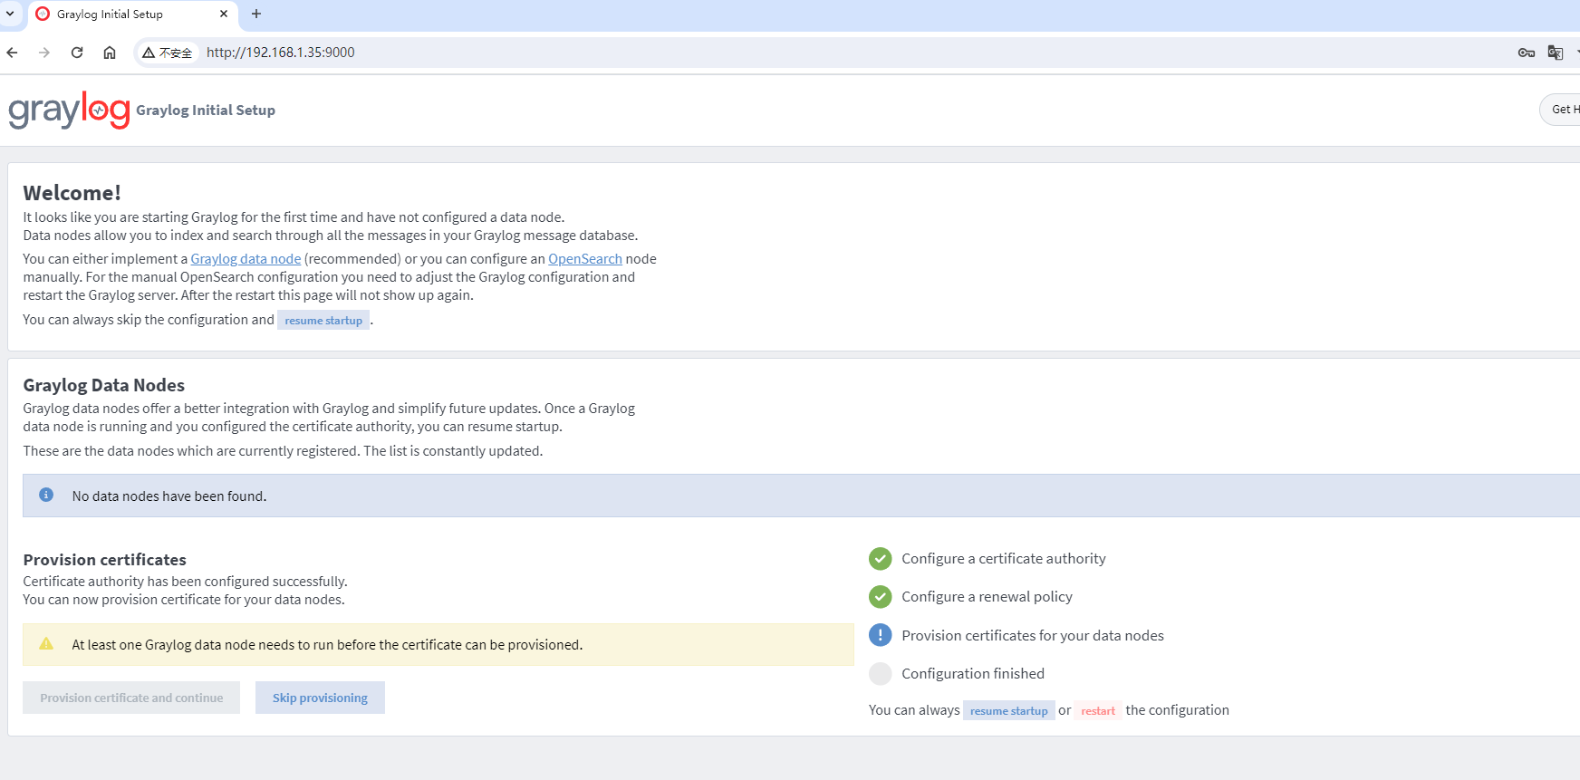Click the info icon in no data nodes alert
The image size is (1580, 780).
46,496
